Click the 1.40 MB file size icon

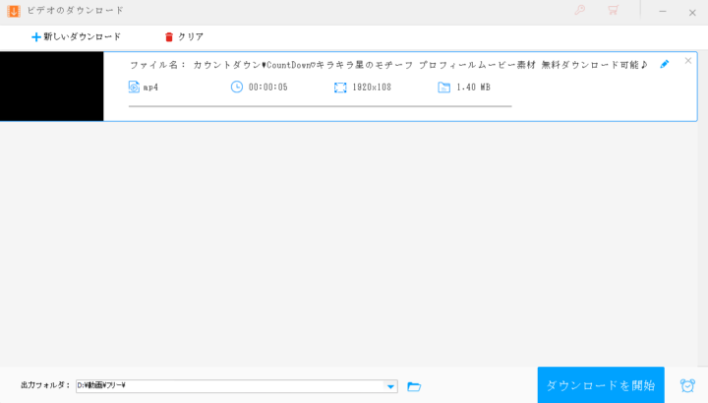coord(444,87)
